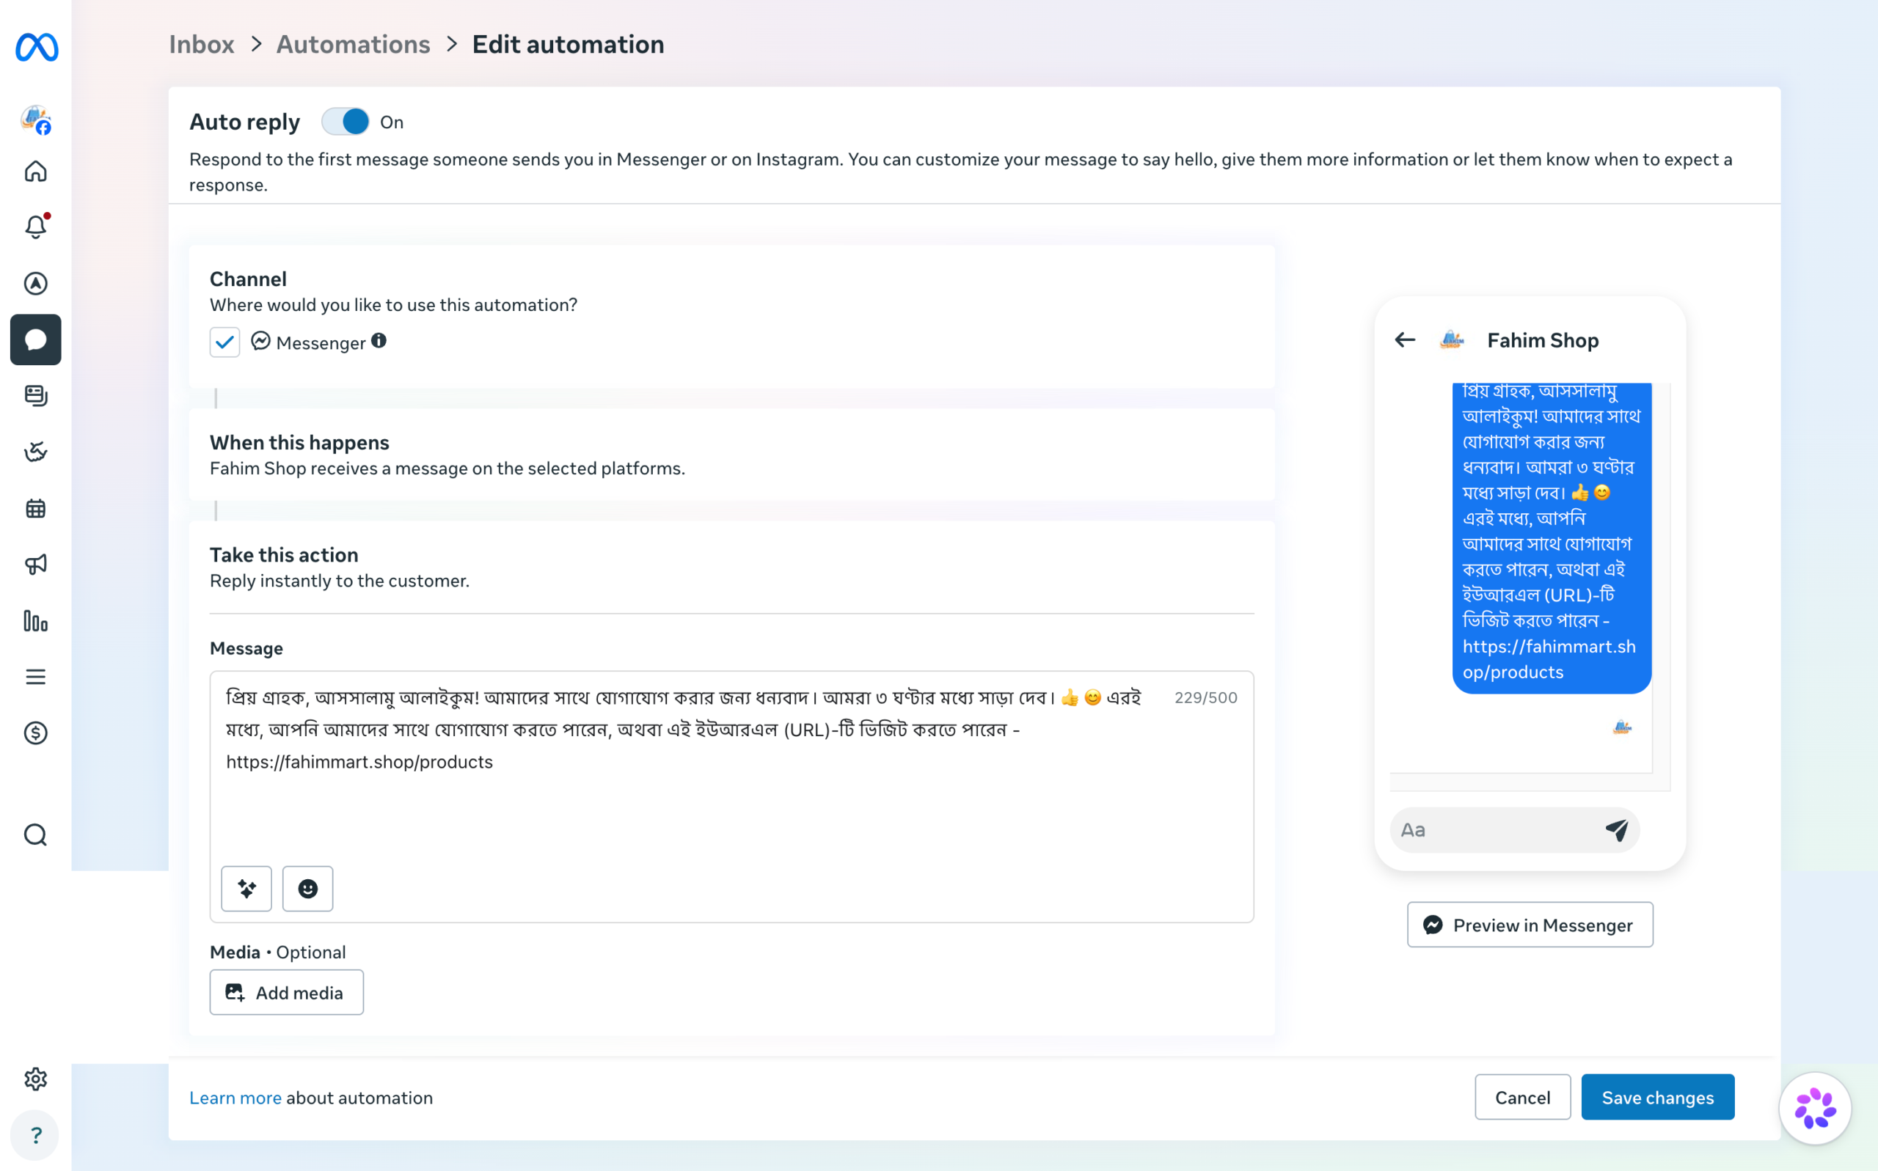
Task: Uncheck the Messenger channel checkbox
Action: pyautogui.click(x=224, y=342)
